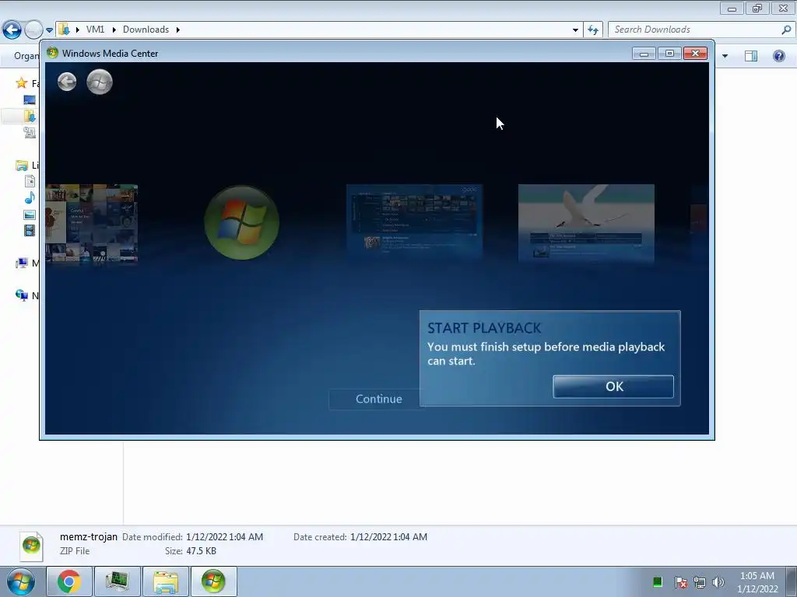Select Favorites star in navigation pane
The width and height of the screenshot is (797, 597).
coord(21,82)
